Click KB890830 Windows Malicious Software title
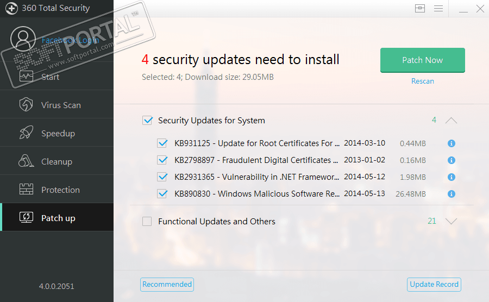Viewport: 489px width, 302px height. click(x=257, y=194)
